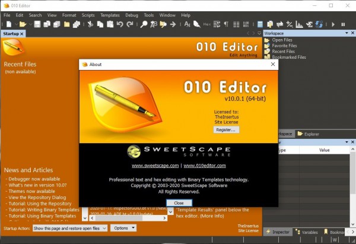This screenshot has height=244, width=356.
Task: Close the About dialog with Close button
Action: (179, 203)
